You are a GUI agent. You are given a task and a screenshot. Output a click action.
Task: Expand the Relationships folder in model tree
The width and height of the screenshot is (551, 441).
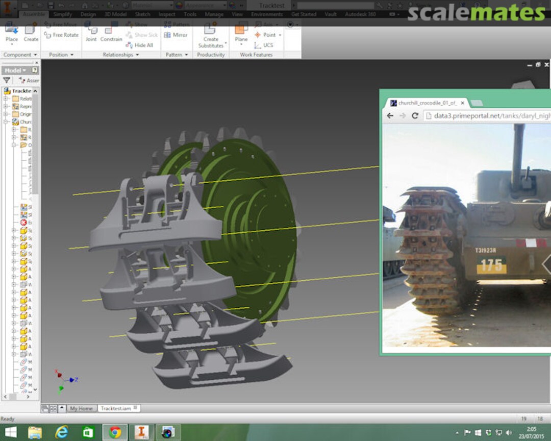(x=6, y=99)
